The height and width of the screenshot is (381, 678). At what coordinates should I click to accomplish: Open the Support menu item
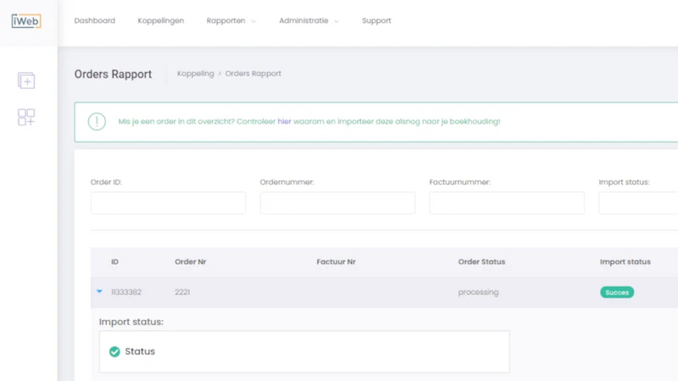click(x=376, y=20)
